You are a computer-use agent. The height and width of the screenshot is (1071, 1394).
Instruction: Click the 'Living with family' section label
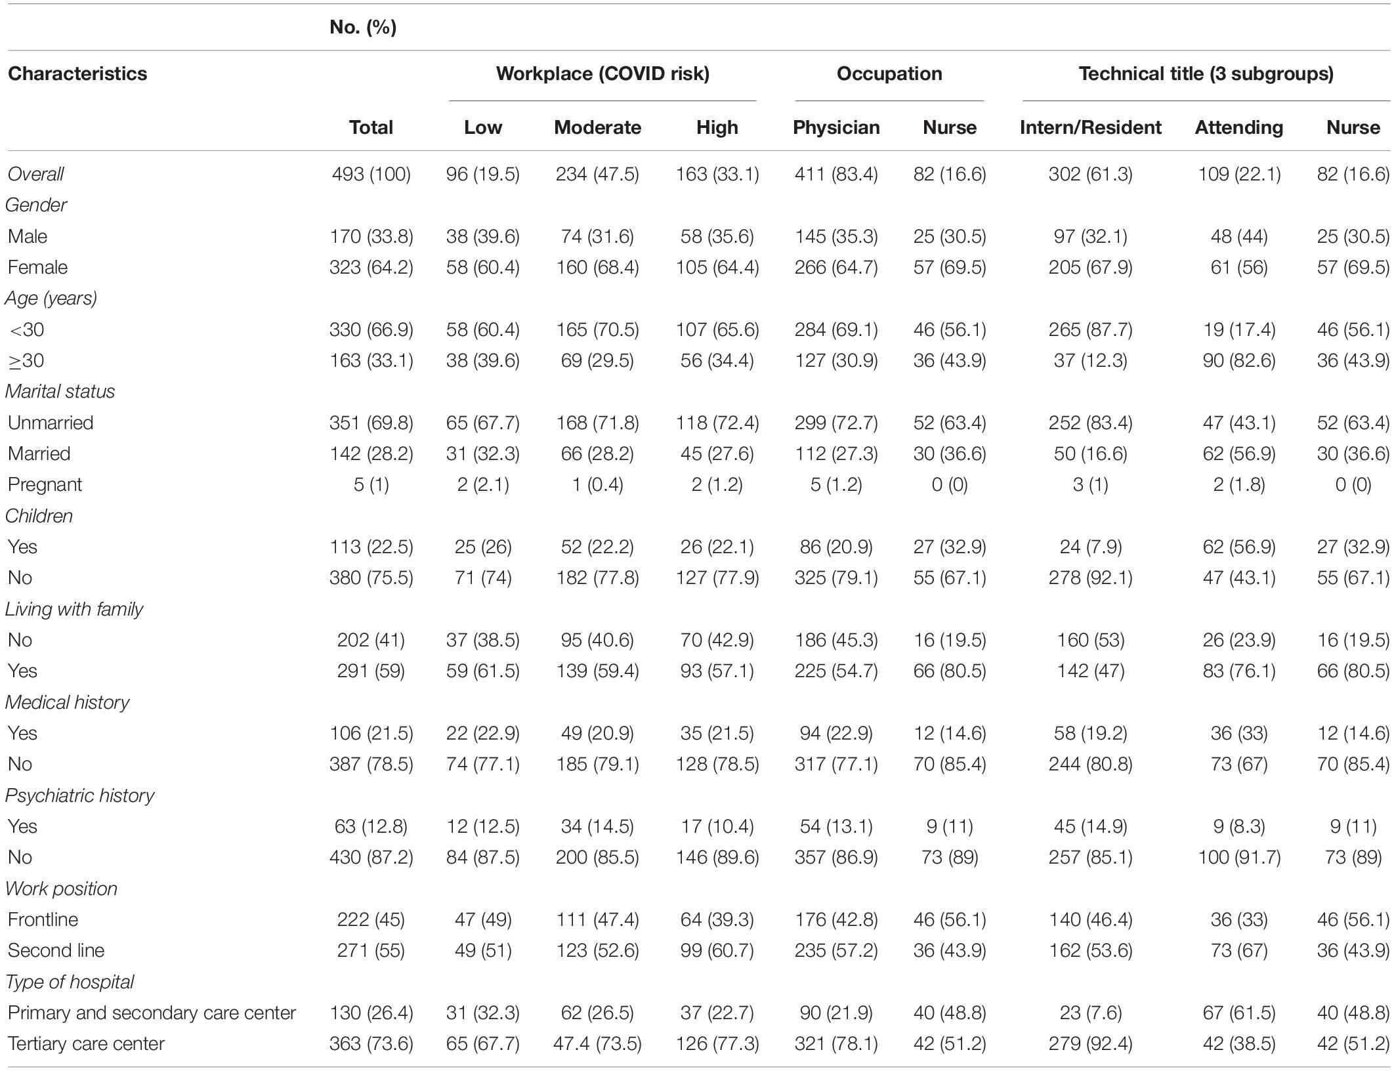click(74, 609)
